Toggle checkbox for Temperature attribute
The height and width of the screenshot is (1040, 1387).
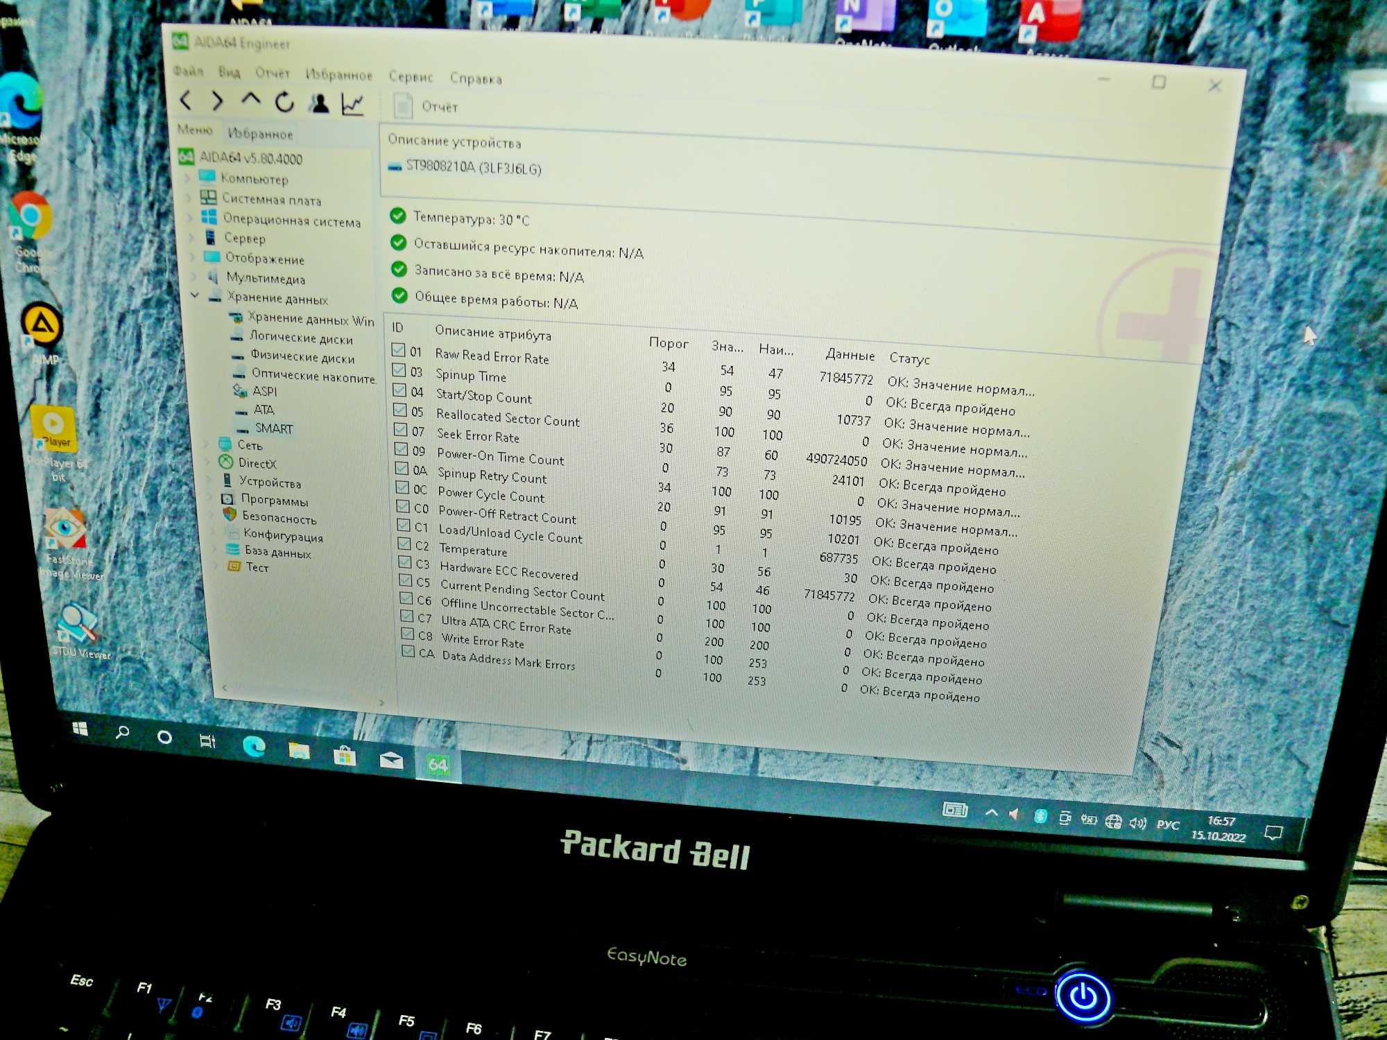coord(404,544)
